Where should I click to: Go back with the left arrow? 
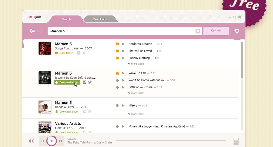coord(32,31)
